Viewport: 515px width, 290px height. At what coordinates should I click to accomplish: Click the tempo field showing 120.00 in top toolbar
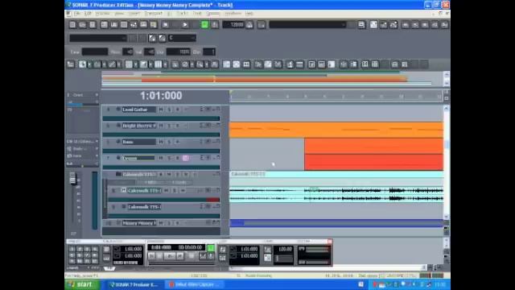tap(233, 25)
